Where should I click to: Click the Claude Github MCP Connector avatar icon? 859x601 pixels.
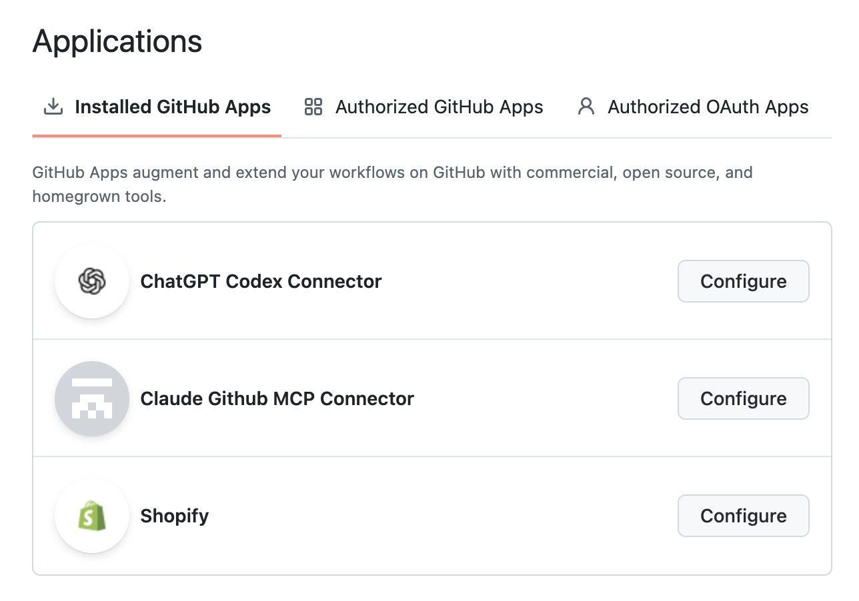coord(92,398)
